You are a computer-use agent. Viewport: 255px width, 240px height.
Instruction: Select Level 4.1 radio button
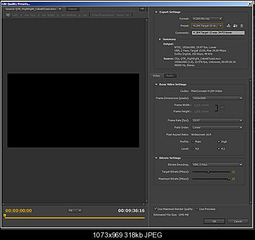pos(219,149)
